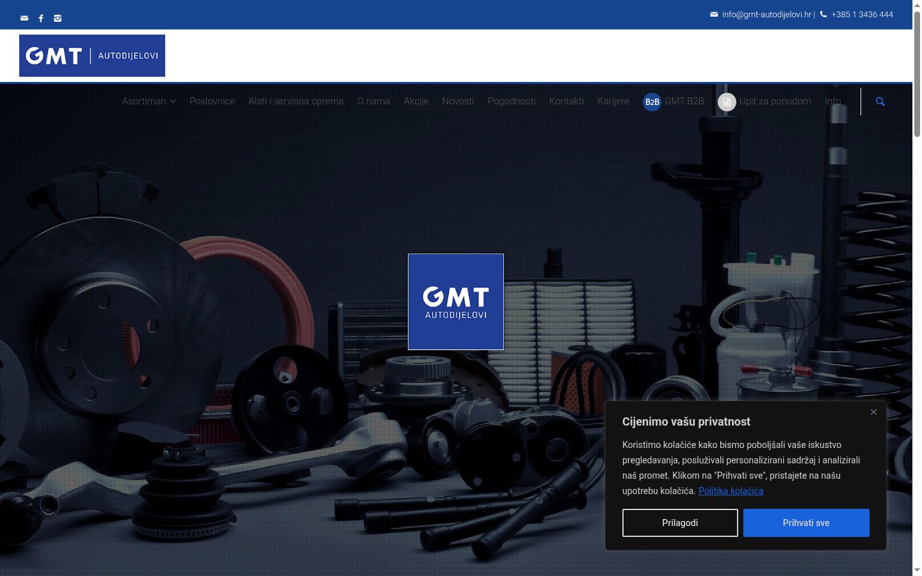Click the B2B round badge icon
Viewport: 922px width, 576px height.
[652, 102]
